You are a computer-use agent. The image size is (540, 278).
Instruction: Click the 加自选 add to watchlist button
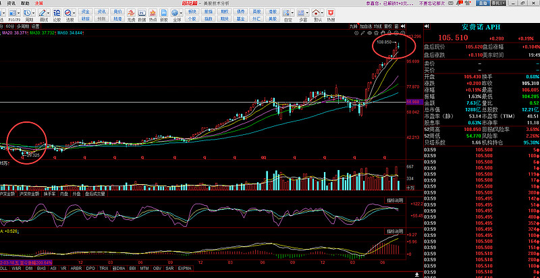pyautogui.click(x=366, y=26)
